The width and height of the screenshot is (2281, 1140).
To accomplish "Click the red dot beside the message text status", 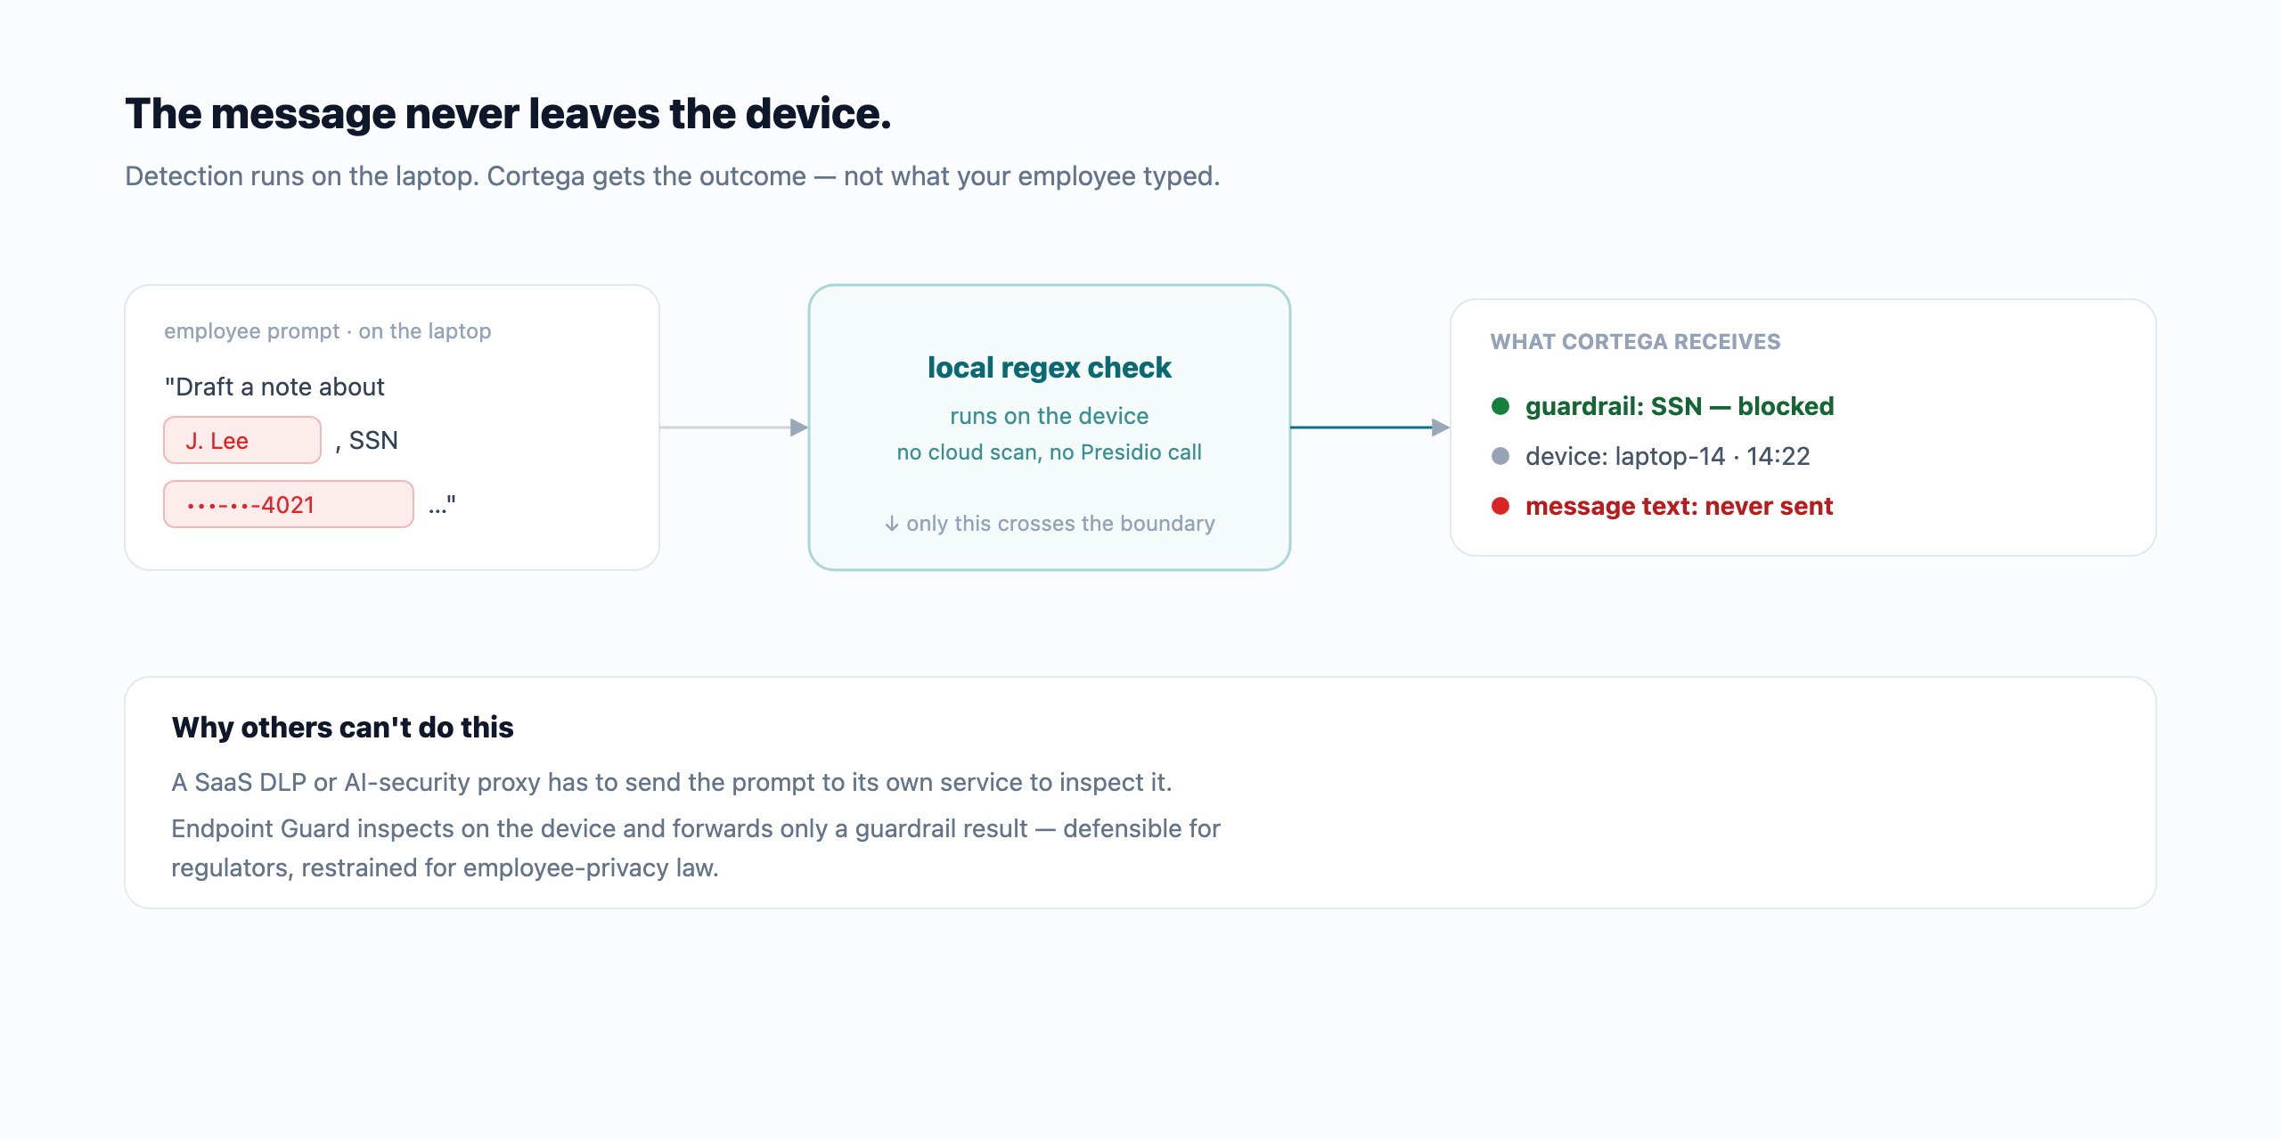I will coord(1500,506).
